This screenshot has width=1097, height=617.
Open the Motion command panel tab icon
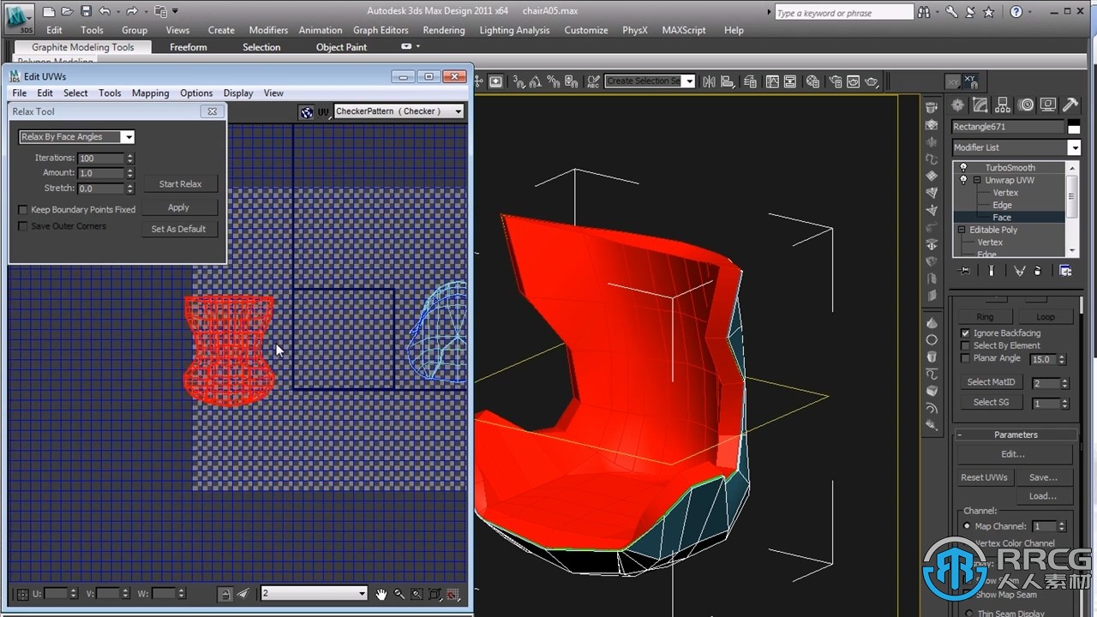tap(1026, 105)
